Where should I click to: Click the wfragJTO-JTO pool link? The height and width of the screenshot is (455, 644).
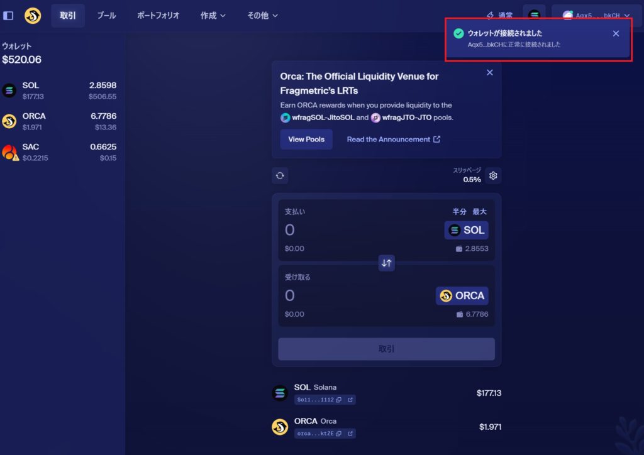(401, 118)
